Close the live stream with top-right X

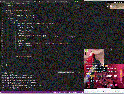point(122,6)
